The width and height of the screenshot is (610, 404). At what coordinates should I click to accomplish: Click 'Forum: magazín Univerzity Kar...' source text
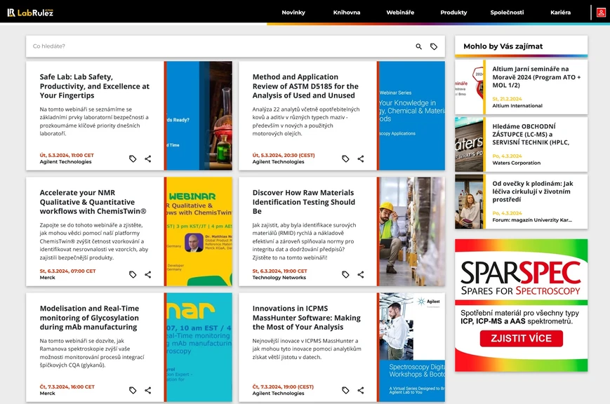point(532,220)
